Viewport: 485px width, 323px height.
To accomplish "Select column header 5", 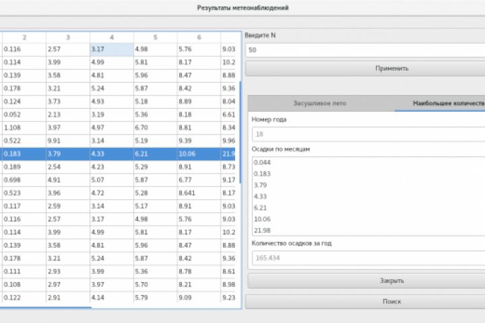I will point(156,38).
